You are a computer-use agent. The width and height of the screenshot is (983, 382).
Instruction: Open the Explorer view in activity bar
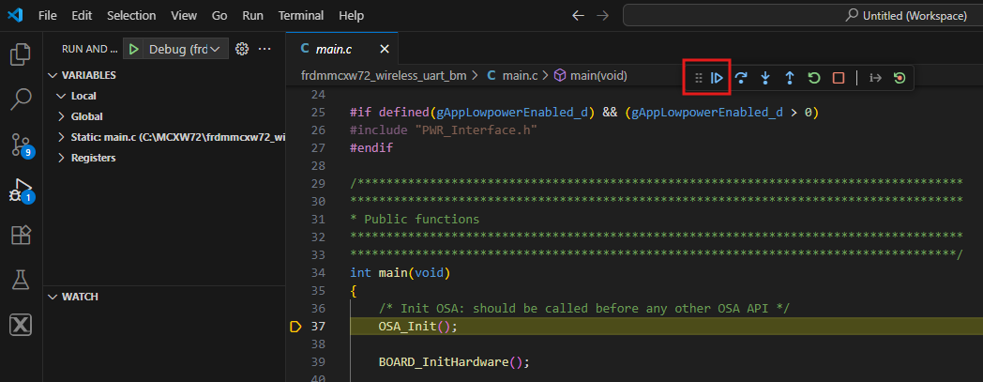21,54
